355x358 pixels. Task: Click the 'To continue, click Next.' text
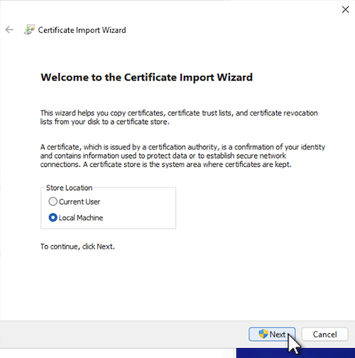click(77, 246)
